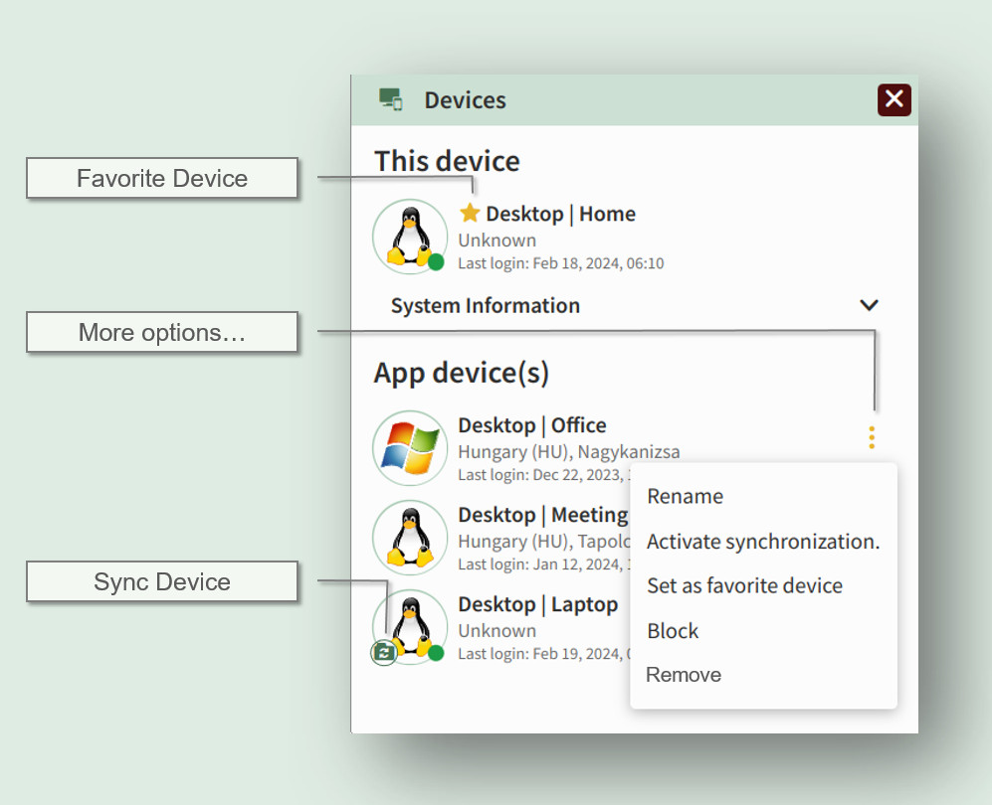Click the Windows logo avatar of Desktop | Office
Viewport: 992px width, 805px height.
point(410,448)
